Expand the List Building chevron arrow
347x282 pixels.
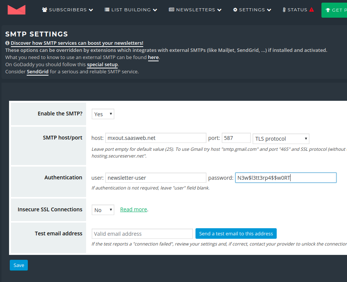coord(155,10)
